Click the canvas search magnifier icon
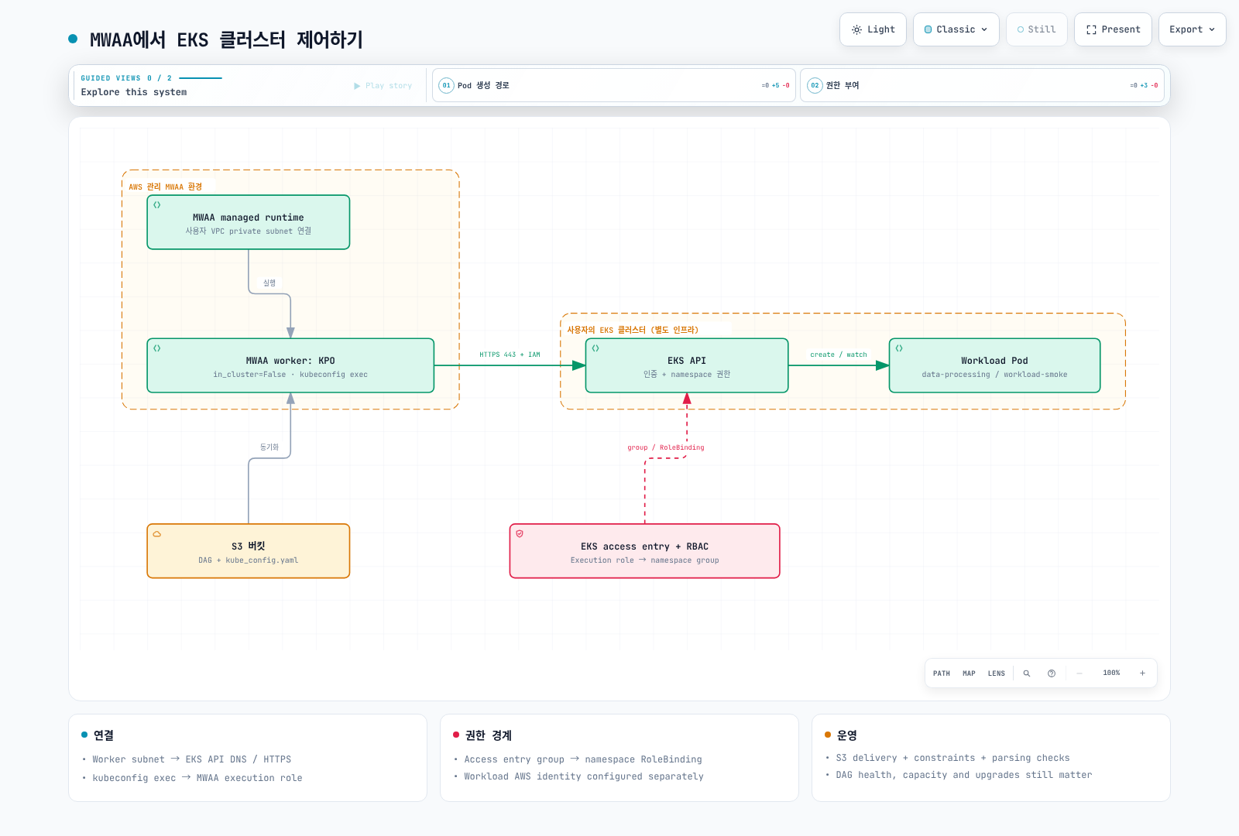This screenshot has width=1239, height=836. [x=1027, y=673]
